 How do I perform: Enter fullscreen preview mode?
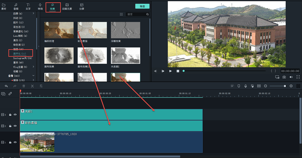point(298,77)
